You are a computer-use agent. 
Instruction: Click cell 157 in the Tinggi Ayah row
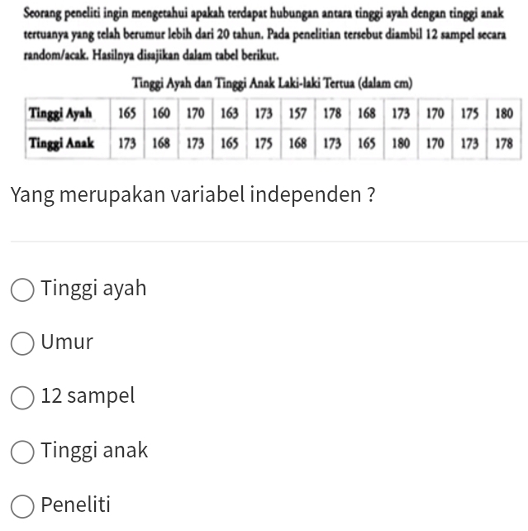298,112
